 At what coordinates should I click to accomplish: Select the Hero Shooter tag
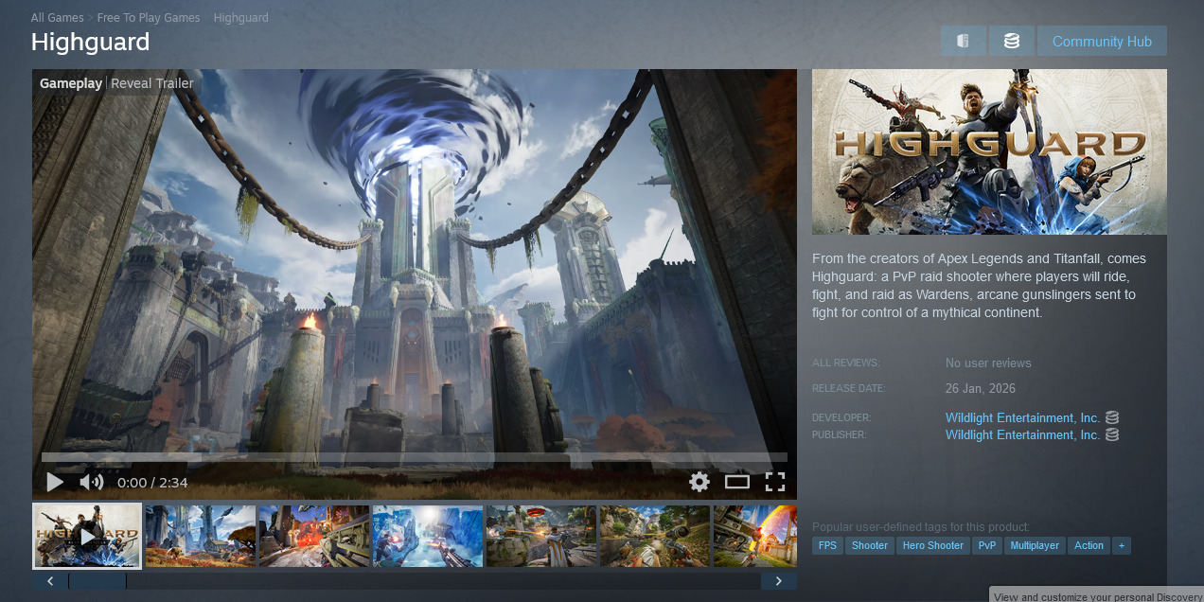pos(933,545)
